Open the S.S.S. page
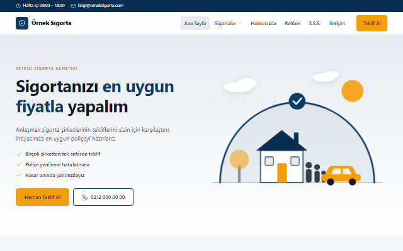Image resolution: width=403 pixels, height=251 pixels. 315,23
